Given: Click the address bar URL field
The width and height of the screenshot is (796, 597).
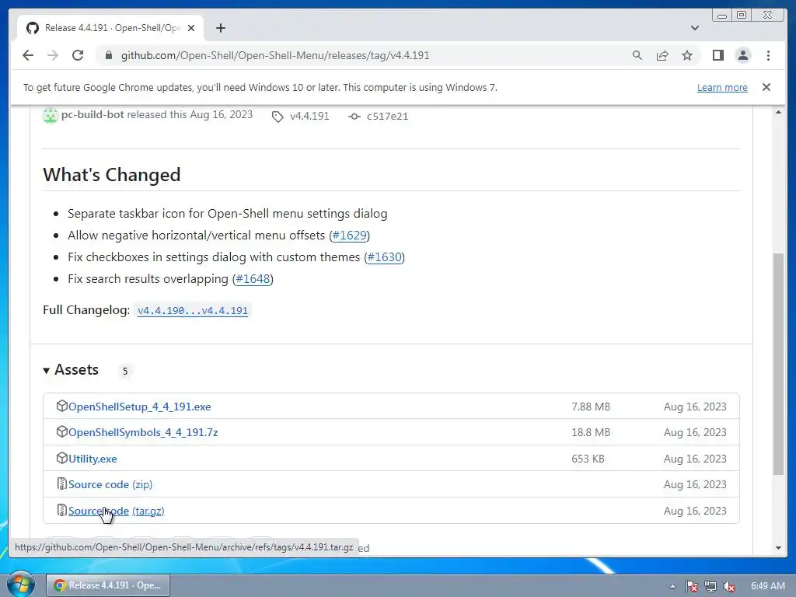Looking at the screenshot, I should pos(274,55).
